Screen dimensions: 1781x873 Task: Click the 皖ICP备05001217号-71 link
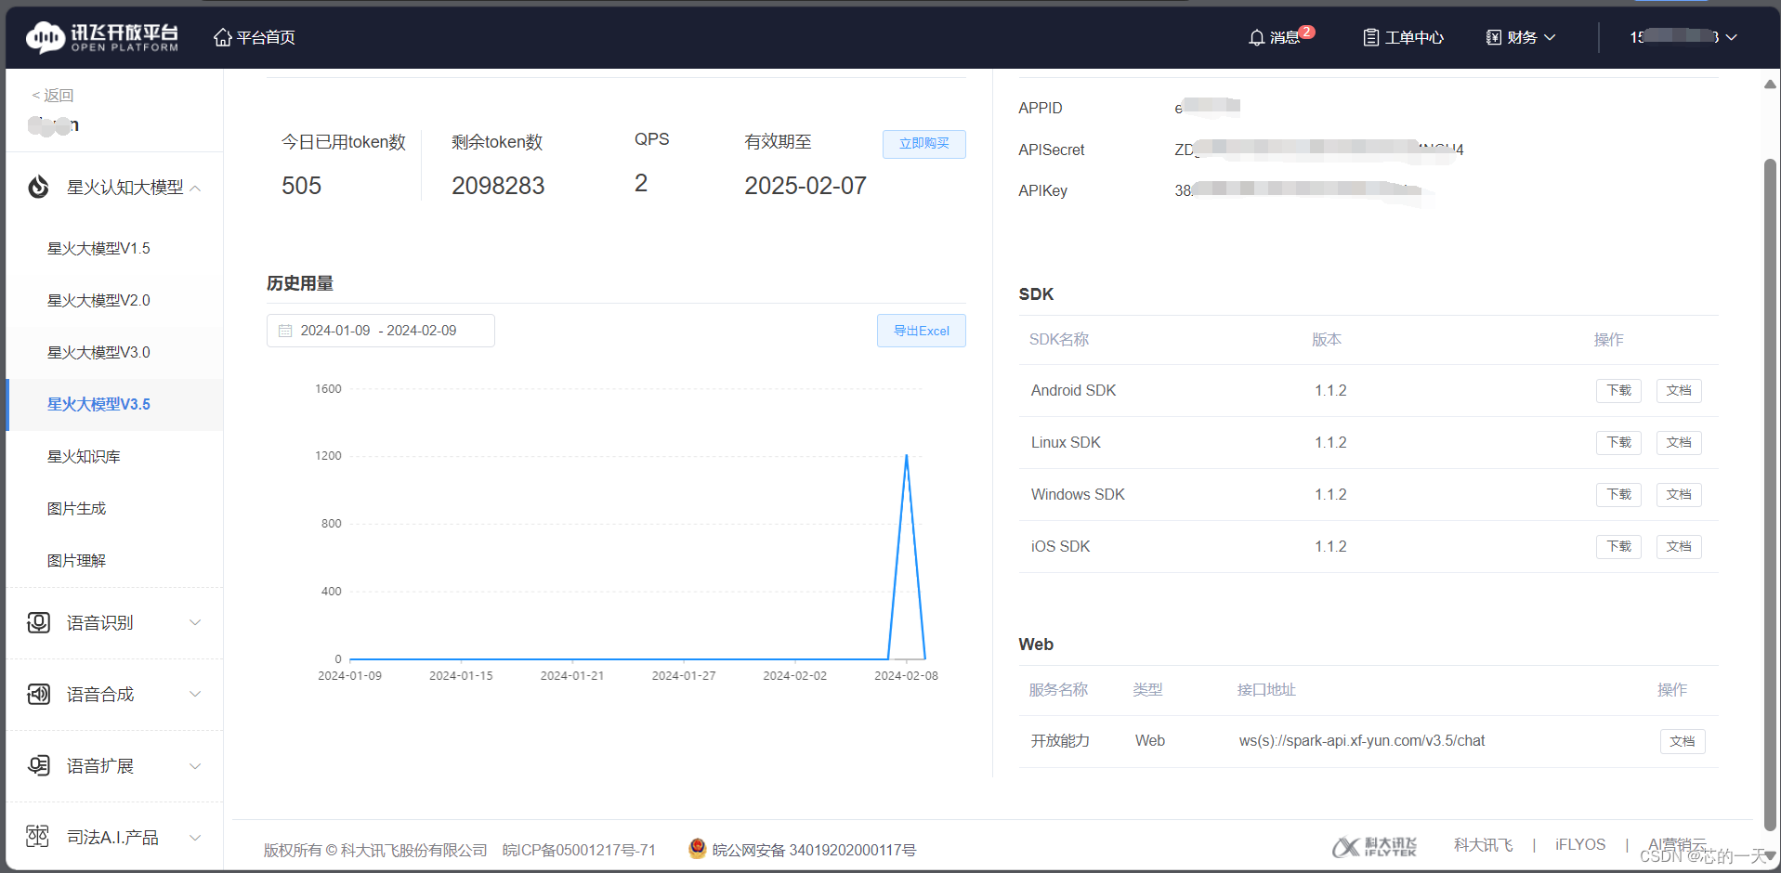click(x=579, y=850)
